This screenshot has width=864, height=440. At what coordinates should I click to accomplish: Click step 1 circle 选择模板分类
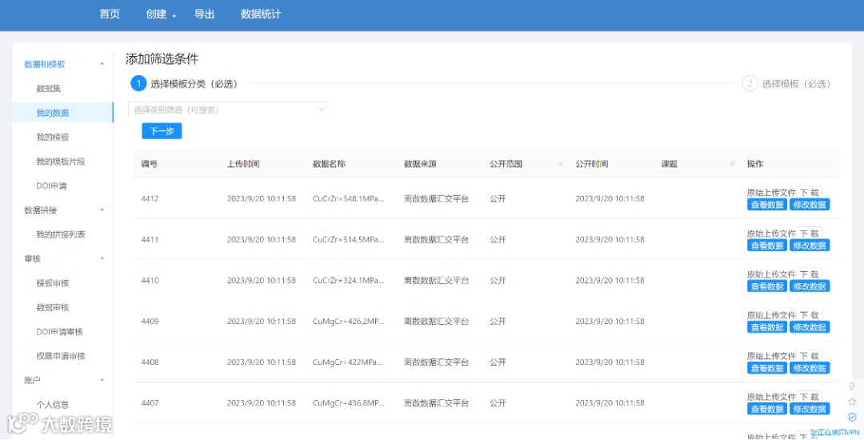pos(138,84)
